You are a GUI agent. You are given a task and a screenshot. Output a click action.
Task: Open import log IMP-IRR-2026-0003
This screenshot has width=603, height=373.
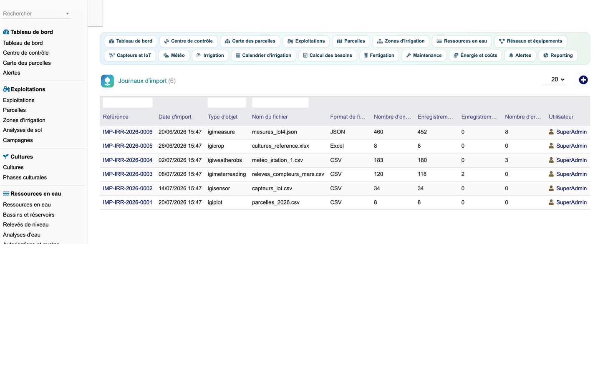pyautogui.click(x=128, y=174)
